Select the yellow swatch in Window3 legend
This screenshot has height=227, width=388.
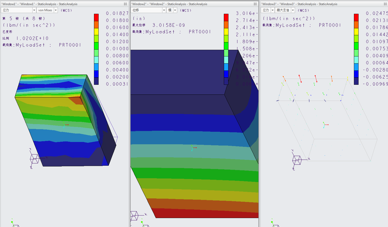point(356,31)
